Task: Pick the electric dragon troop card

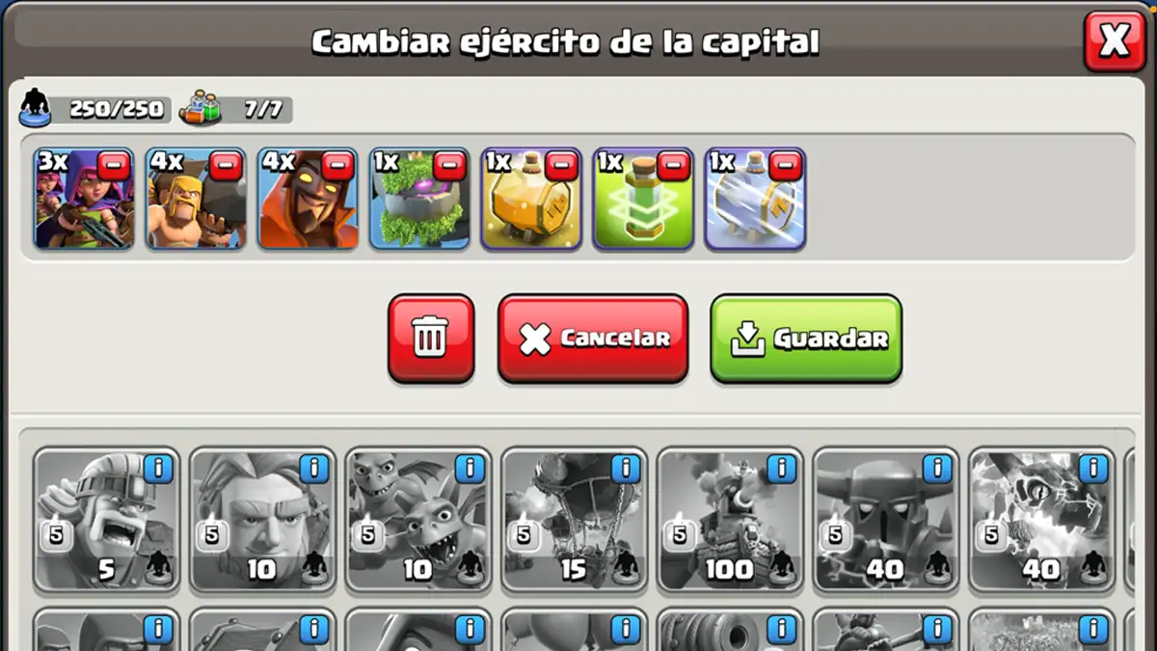Action: 1043,520
